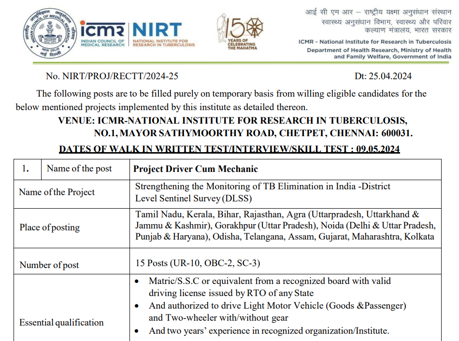The image size is (459, 341).
Task: Click the 'Place of posting' label
Action: point(49,227)
